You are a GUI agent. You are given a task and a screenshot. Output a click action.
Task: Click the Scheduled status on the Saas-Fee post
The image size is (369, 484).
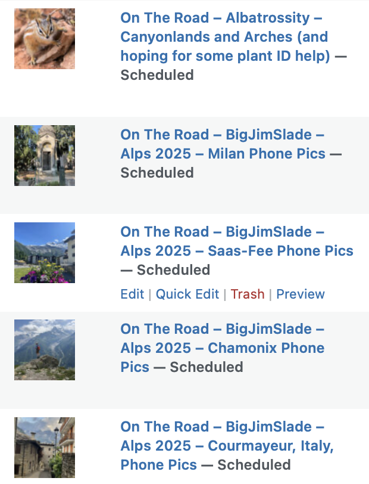pyautogui.click(x=173, y=270)
